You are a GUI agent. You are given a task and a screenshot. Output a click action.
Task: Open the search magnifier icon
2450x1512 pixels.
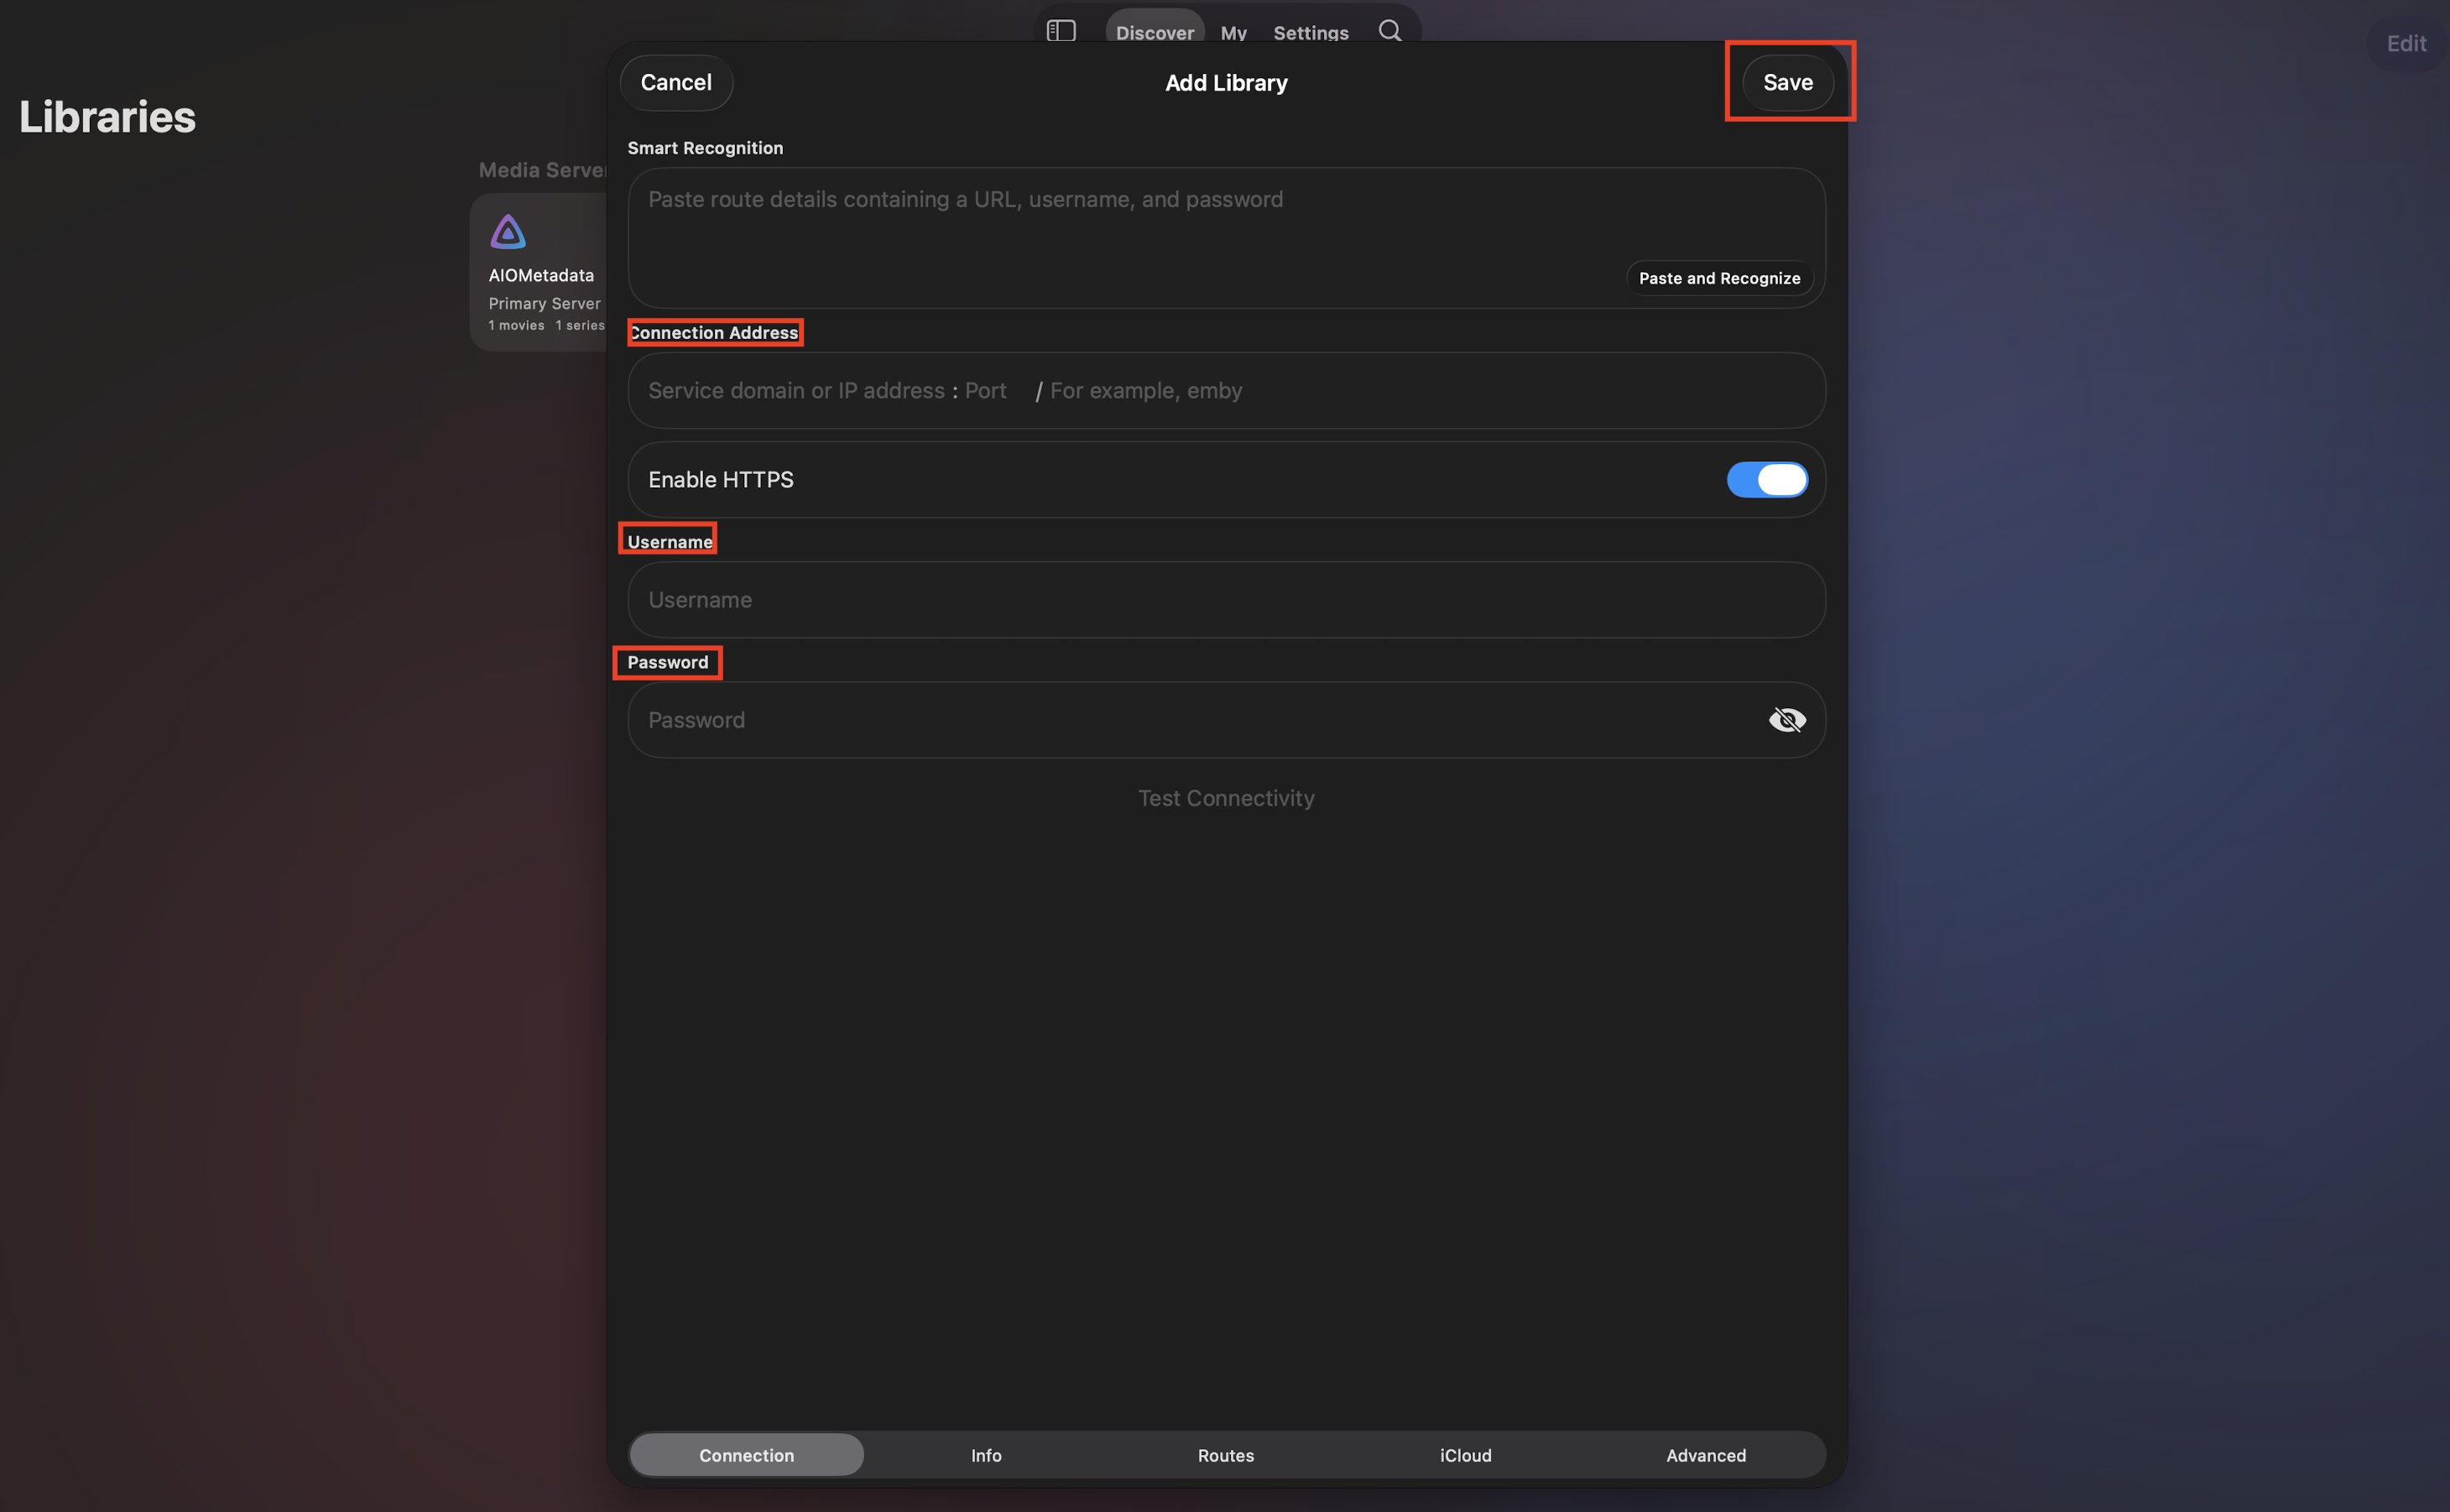(1390, 31)
